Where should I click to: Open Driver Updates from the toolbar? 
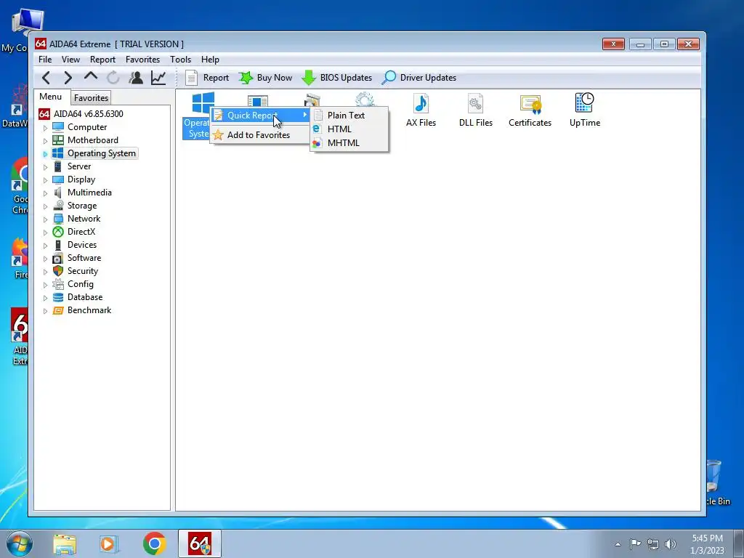pos(419,78)
